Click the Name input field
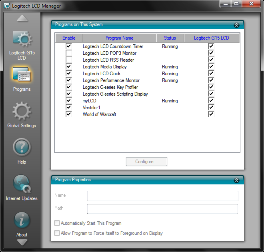Viewport: 264px width, 252px height. (163, 196)
